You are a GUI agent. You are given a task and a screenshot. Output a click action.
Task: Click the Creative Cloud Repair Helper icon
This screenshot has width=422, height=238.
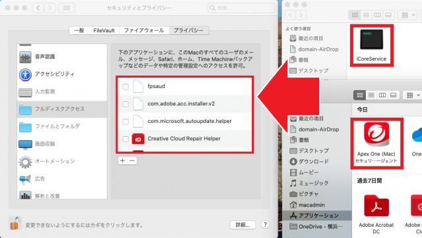click(138, 139)
